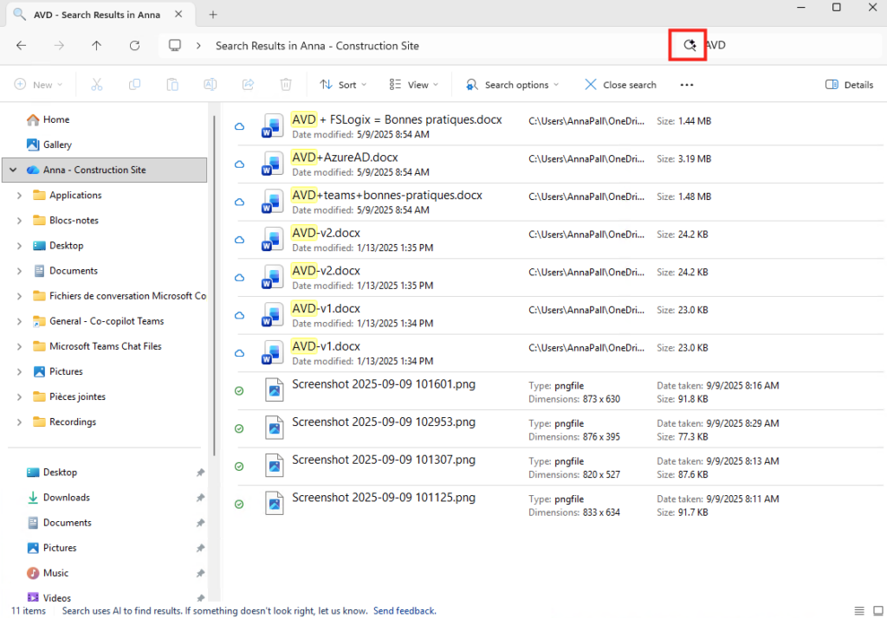887x618 pixels.
Task: Click the Delete trash icon
Action: [x=286, y=85]
